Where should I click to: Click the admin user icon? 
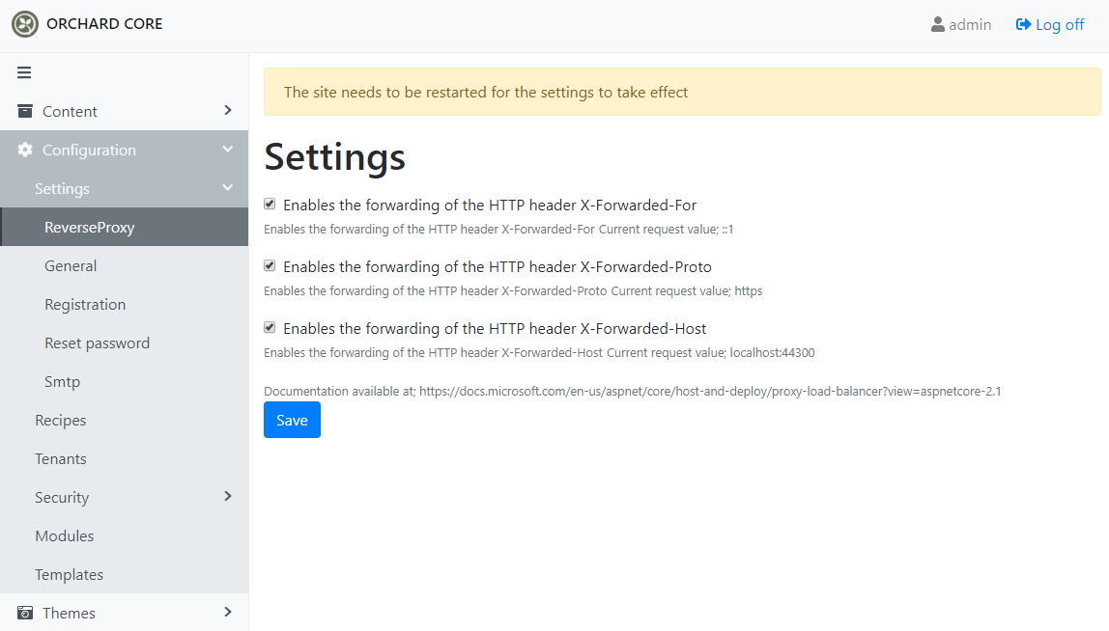[938, 25]
